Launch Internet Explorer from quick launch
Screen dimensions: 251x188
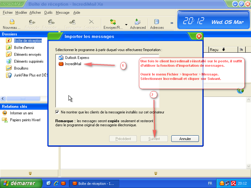[x=56, y=183]
